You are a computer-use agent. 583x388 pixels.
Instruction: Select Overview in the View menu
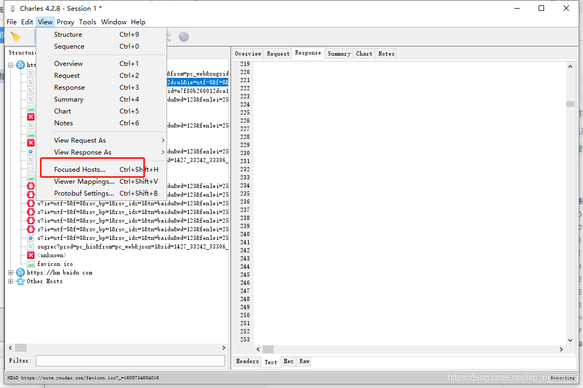101,64
